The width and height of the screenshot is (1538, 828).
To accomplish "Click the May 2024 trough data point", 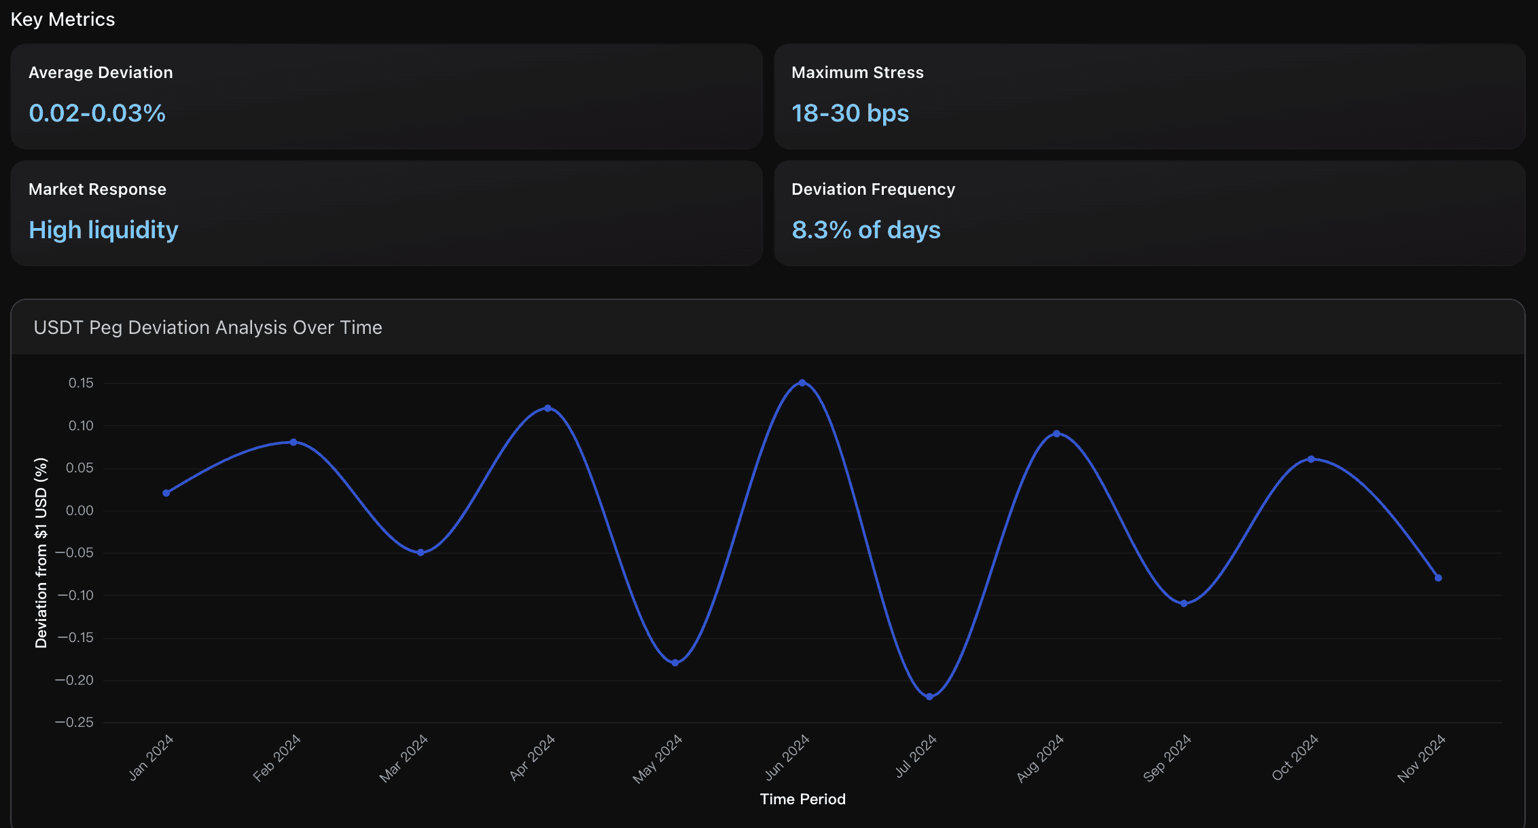I will point(675,663).
